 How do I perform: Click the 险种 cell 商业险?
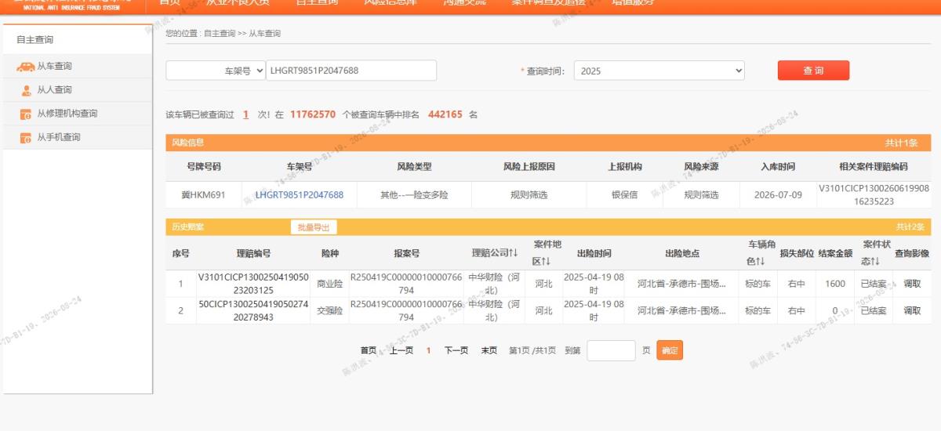click(329, 284)
